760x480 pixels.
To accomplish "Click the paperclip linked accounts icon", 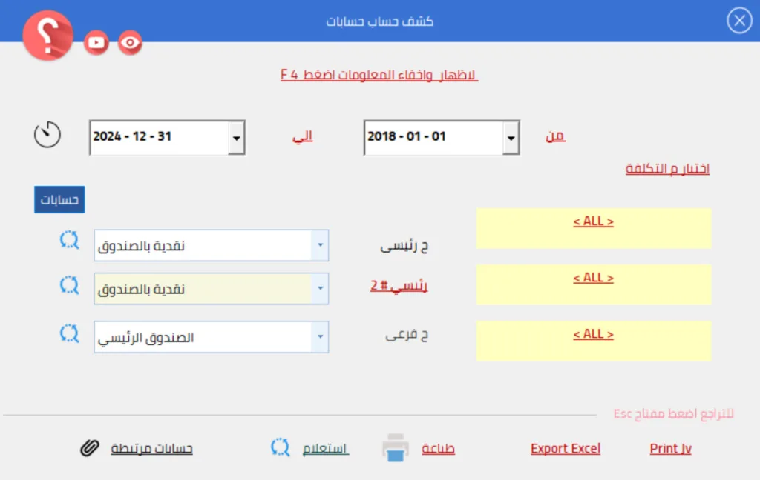I will 90,448.
